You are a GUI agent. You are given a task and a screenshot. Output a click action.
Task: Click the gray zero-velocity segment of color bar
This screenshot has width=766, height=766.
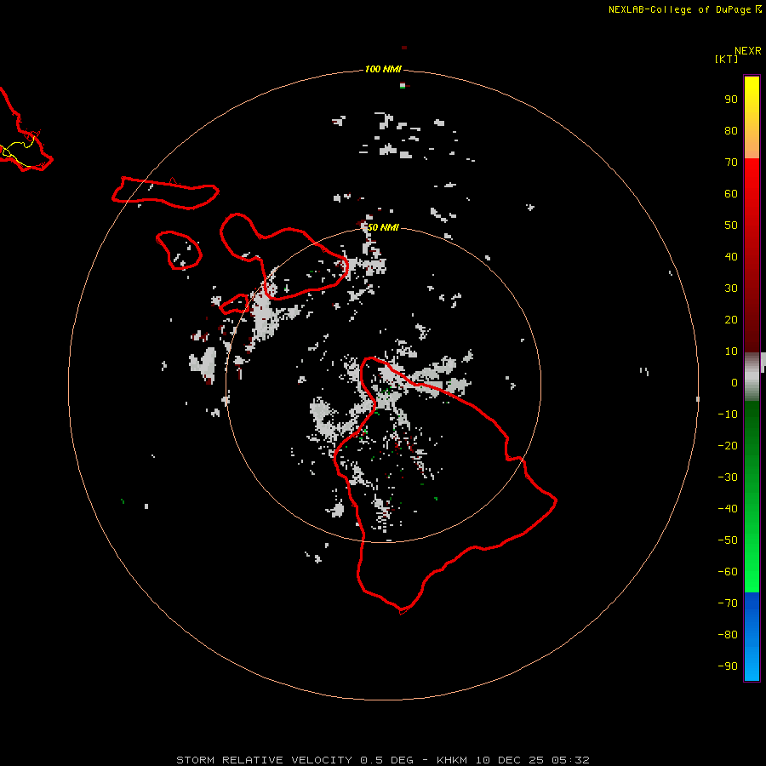pos(752,377)
